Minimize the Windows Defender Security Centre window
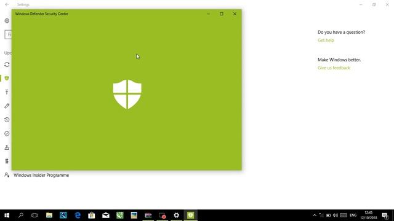Screen dimensions: 394x221 [x=208, y=14]
